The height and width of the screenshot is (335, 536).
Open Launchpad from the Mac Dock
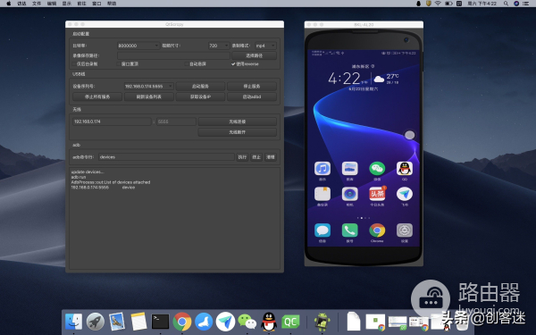coord(96,322)
